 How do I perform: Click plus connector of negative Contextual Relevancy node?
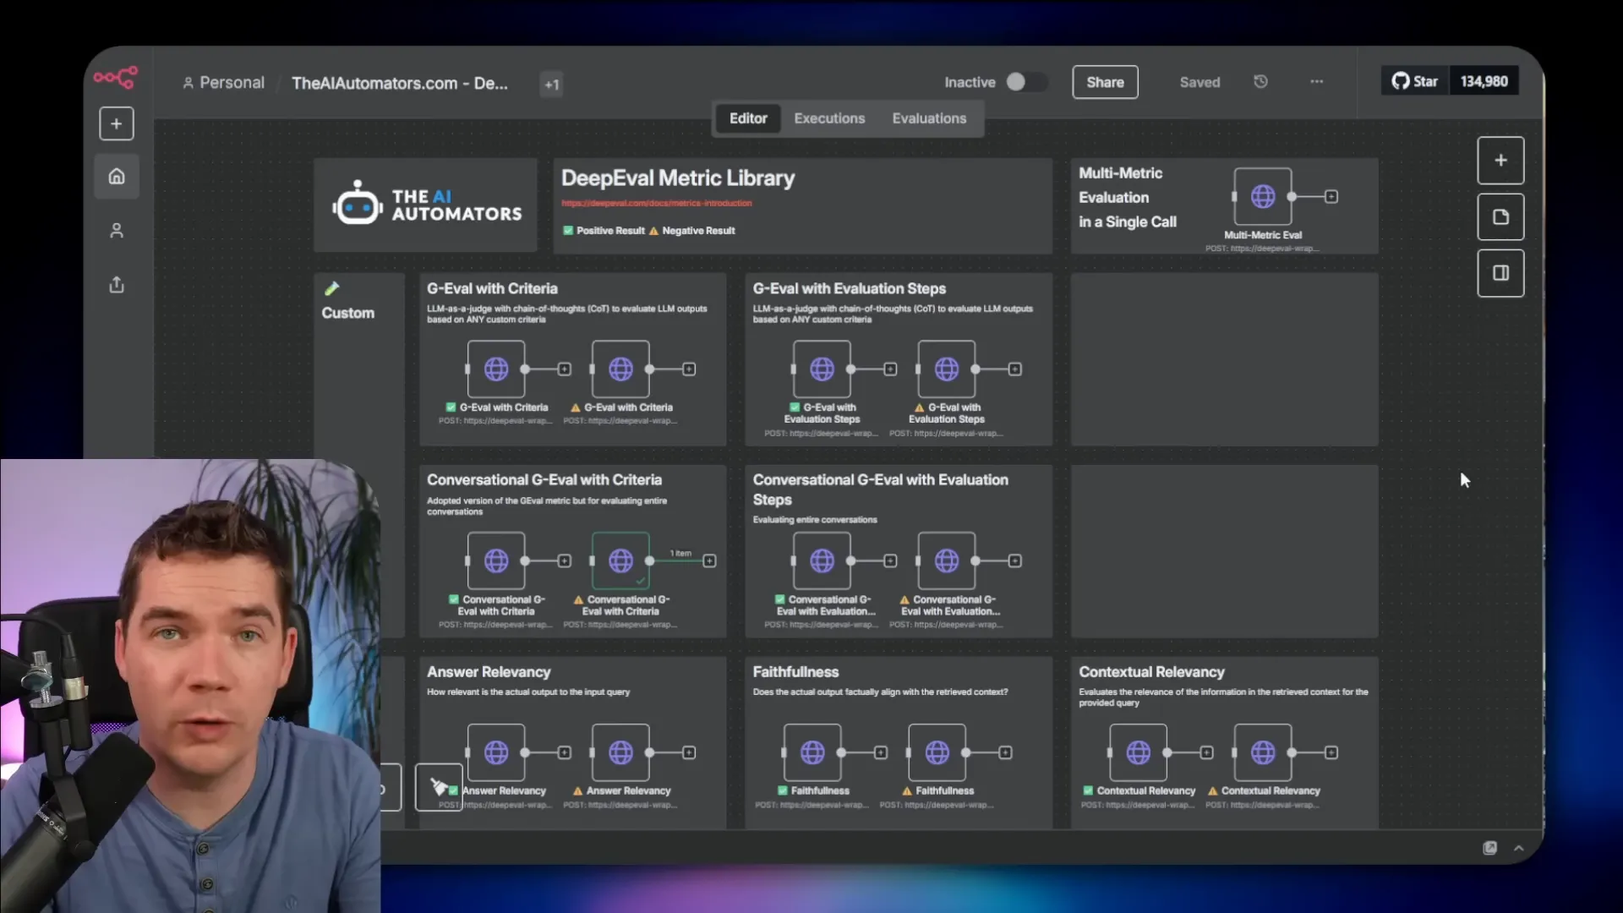tap(1331, 752)
